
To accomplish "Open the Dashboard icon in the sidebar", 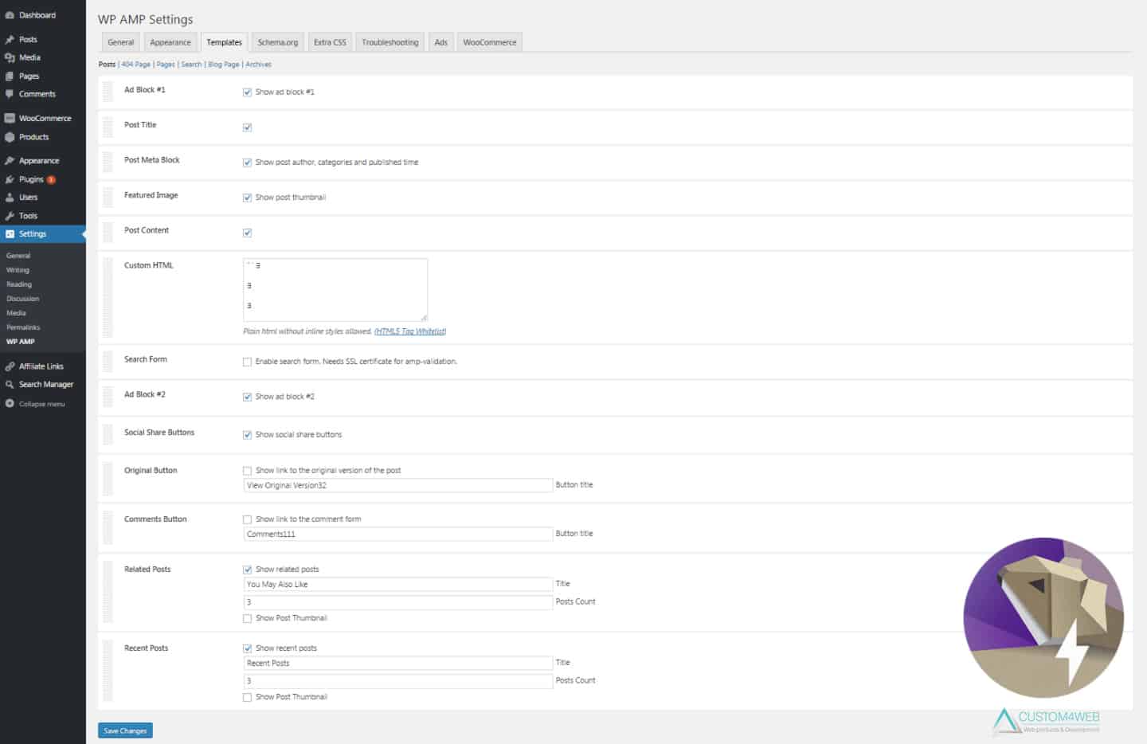I will click(x=10, y=15).
